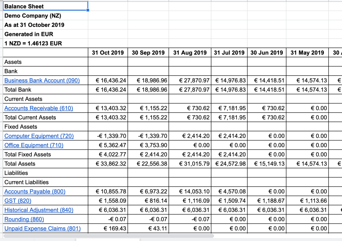Select the € 169.43 Unpaid Expense Claims value
This screenshot has width=342, height=241.
tap(115, 228)
